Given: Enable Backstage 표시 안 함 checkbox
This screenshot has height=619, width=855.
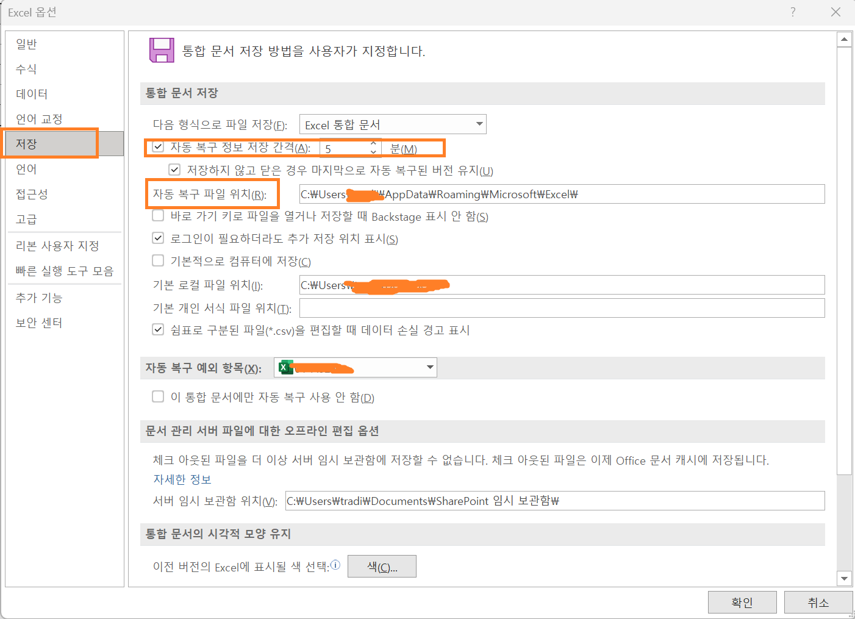Looking at the screenshot, I should pos(158,215).
